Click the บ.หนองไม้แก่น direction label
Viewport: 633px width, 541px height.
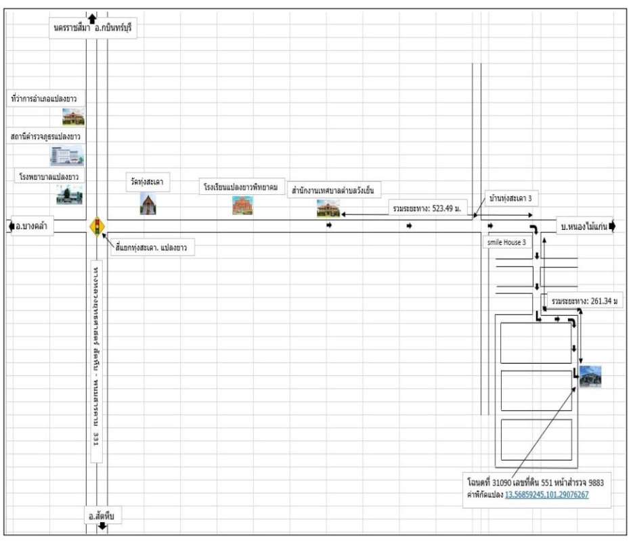tap(582, 225)
